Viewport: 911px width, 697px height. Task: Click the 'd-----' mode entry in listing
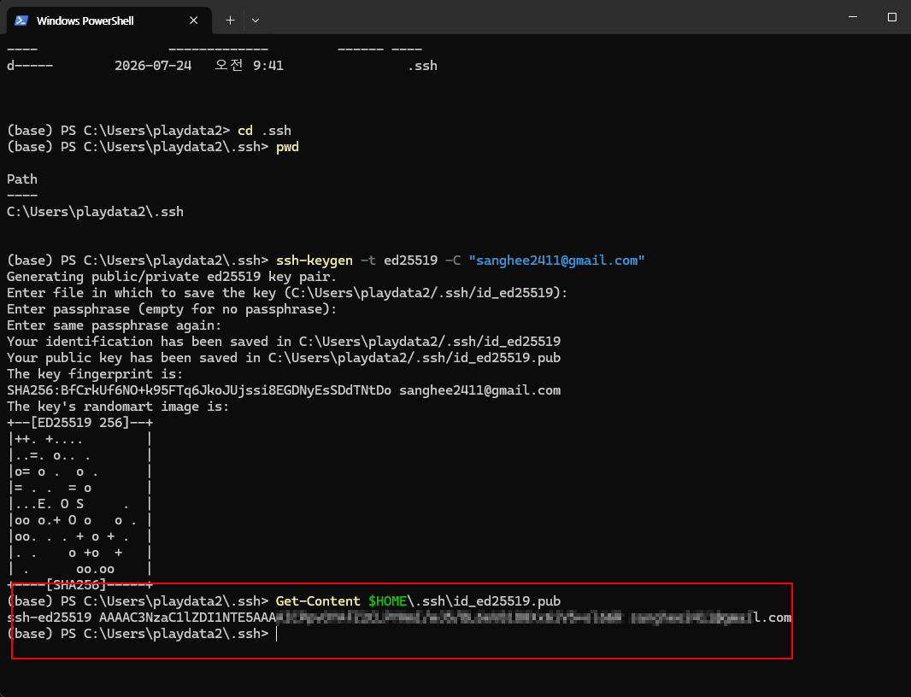(x=30, y=66)
